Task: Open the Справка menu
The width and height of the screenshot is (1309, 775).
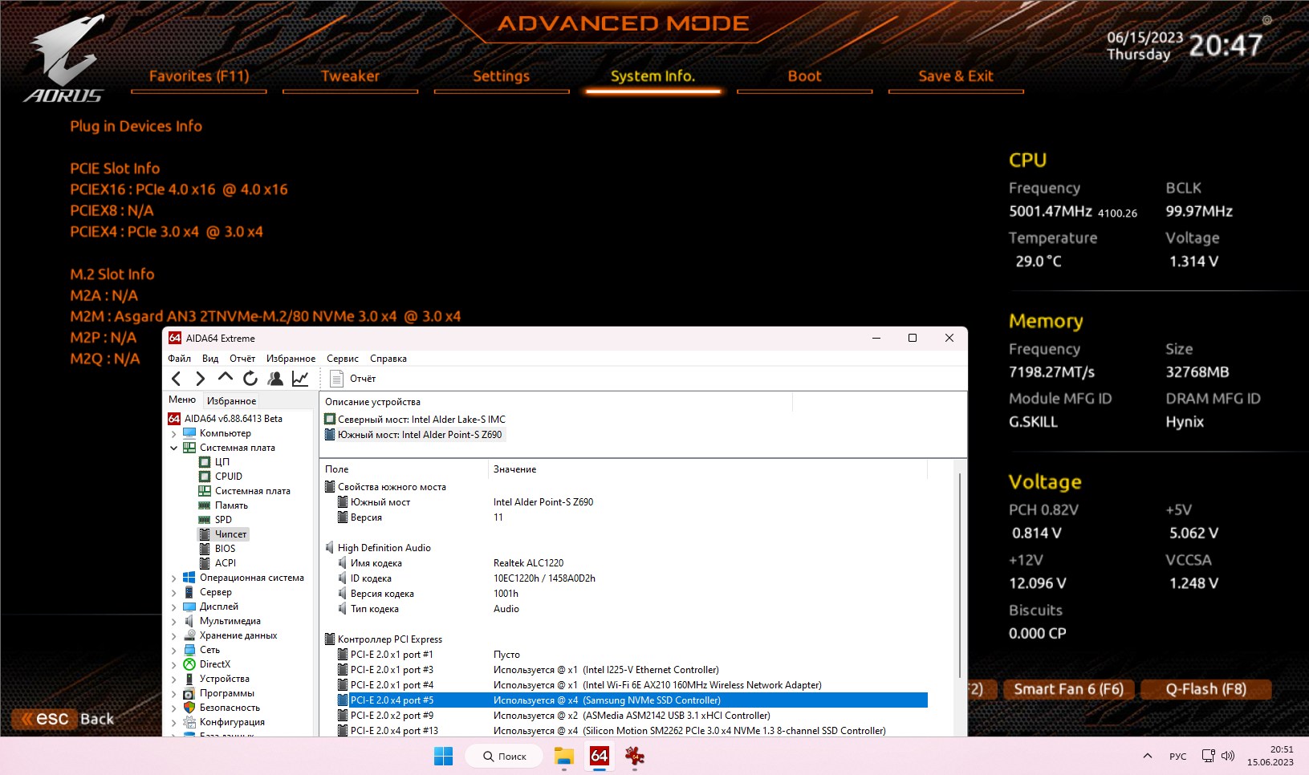Action: [388, 359]
